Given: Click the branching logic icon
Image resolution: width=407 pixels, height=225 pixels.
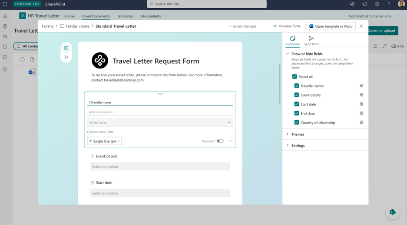Looking at the screenshot, I should 66,57.
